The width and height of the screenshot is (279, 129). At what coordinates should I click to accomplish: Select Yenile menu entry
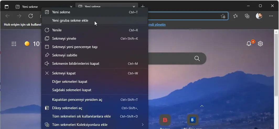click(95, 30)
